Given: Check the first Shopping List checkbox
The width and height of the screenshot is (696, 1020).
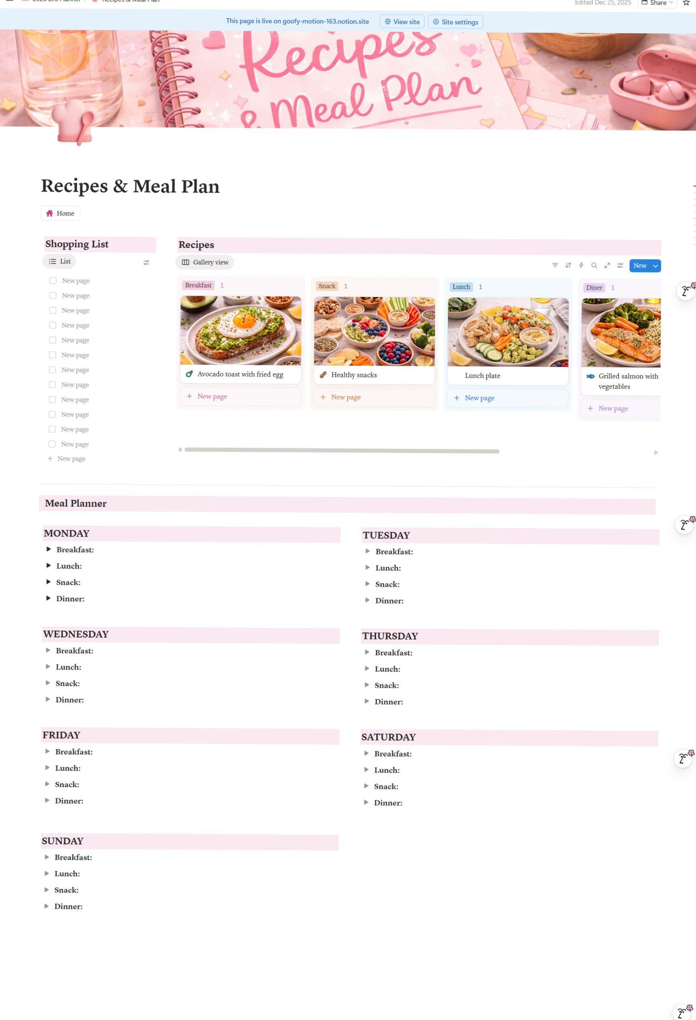Looking at the screenshot, I should pos(53,280).
